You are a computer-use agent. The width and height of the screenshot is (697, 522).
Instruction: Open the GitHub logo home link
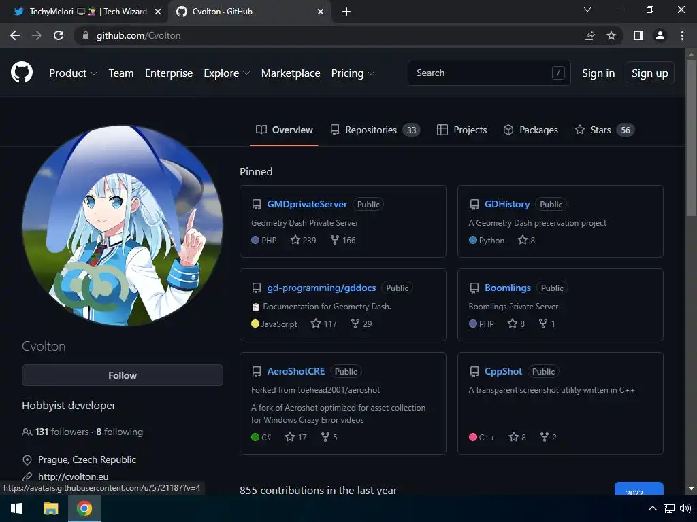pyautogui.click(x=22, y=72)
